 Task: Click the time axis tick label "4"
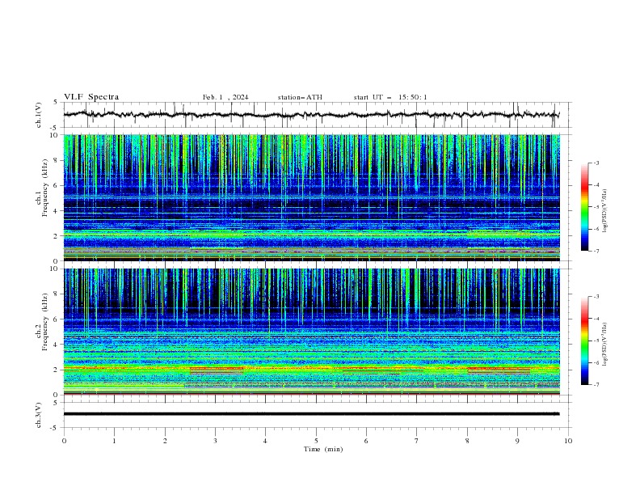(265, 441)
